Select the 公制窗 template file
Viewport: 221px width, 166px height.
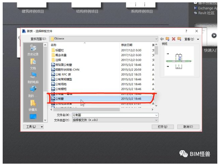(x=59, y=99)
